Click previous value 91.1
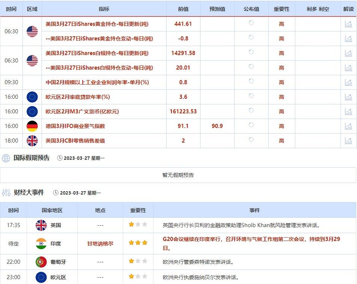 tap(183, 126)
